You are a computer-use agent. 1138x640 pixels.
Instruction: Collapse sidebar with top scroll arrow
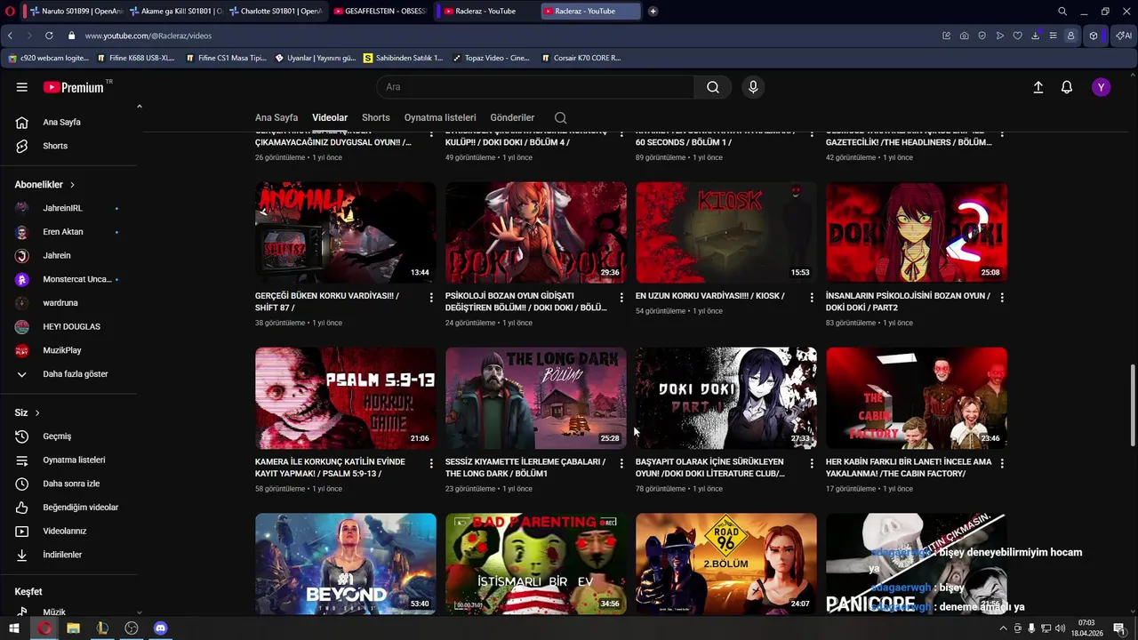tap(139, 107)
